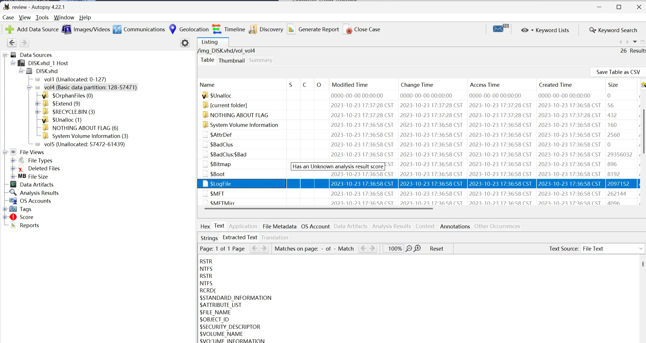Click the OS Accounts icon

point(13,201)
